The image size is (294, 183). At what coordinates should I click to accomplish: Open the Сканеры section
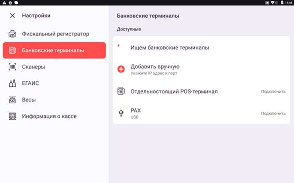[x=54, y=67]
